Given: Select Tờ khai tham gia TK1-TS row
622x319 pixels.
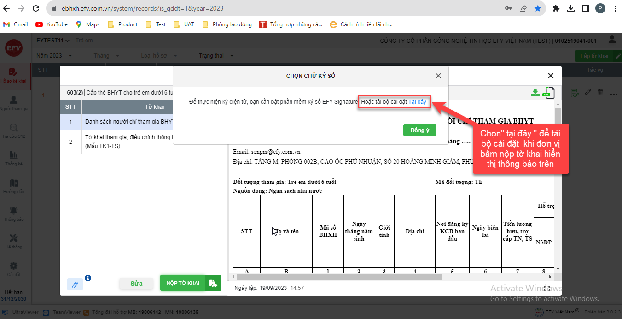Looking at the screenshot, I should (x=129, y=142).
